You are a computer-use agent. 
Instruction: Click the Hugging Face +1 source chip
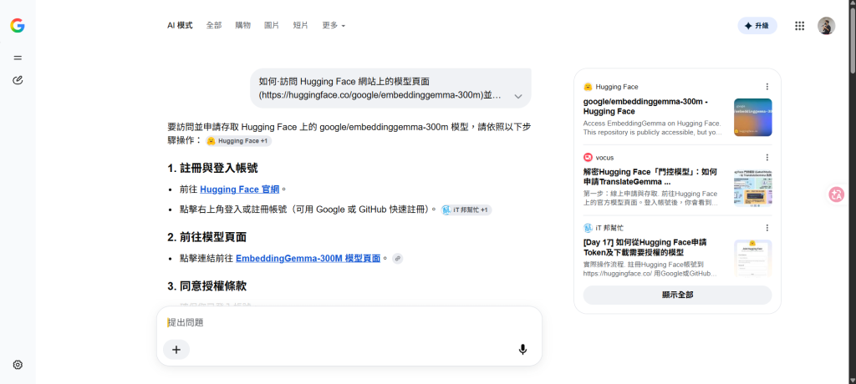(238, 141)
